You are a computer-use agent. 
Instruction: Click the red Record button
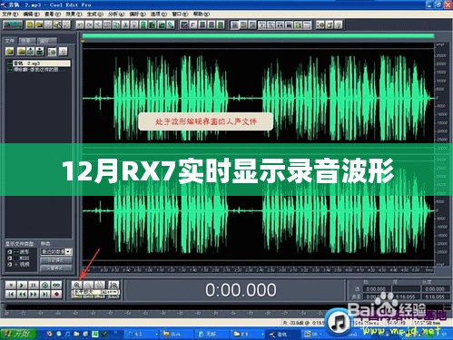click(56, 294)
